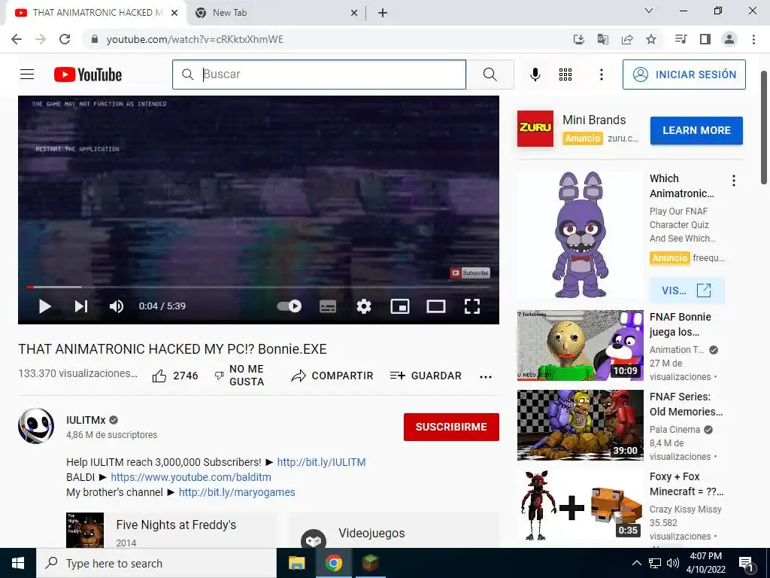Screen dimensions: 770x578
Task: Open Foxy + Fox Minecraft video thumbnail
Action: coord(580,505)
